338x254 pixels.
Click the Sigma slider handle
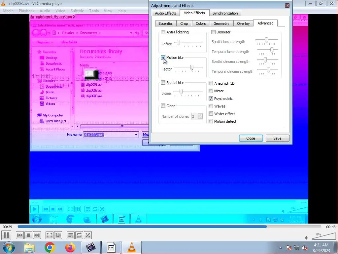(x=181, y=92)
